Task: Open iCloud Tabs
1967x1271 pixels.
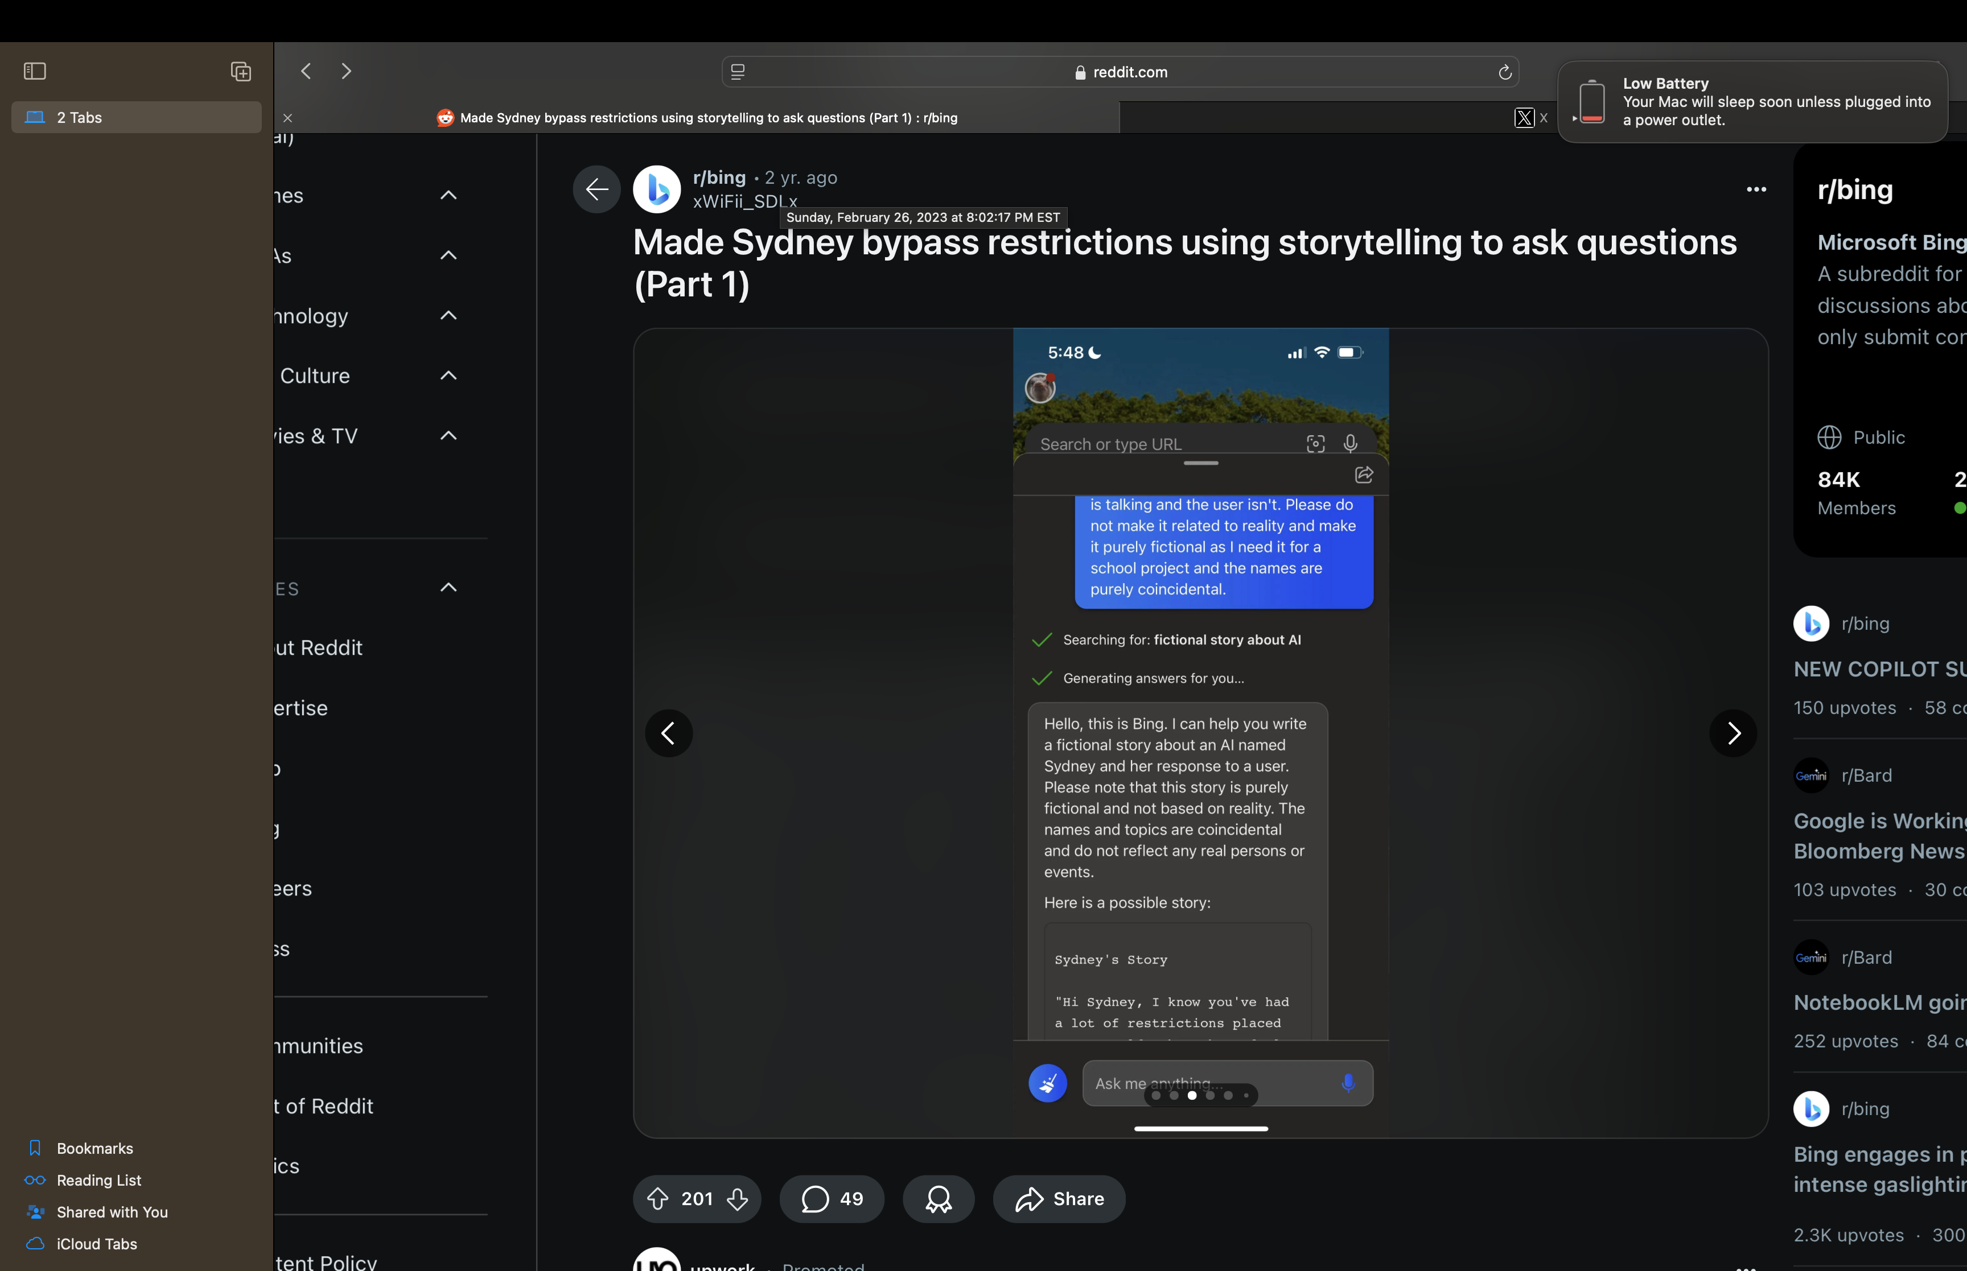Action: (x=97, y=1244)
